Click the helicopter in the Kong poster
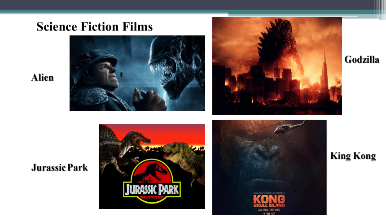 pyautogui.click(x=288, y=127)
